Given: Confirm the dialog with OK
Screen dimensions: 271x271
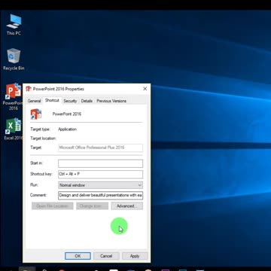Looking at the screenshot, I should (x=78, y=256).
